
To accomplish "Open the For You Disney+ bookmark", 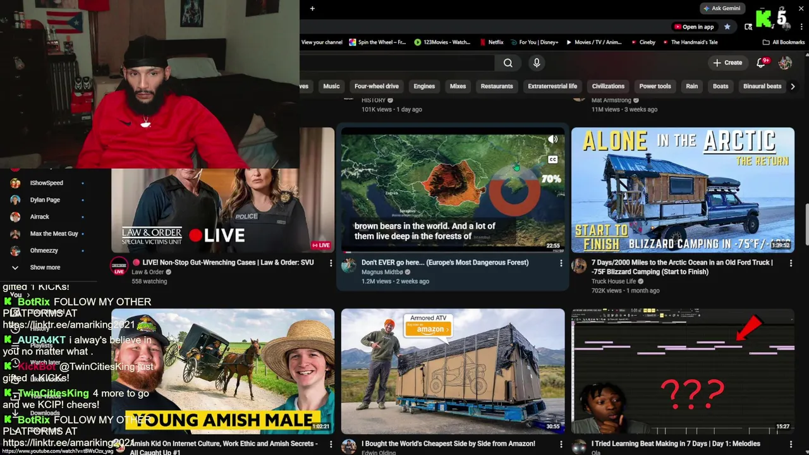I will click(x=533, y=42).
